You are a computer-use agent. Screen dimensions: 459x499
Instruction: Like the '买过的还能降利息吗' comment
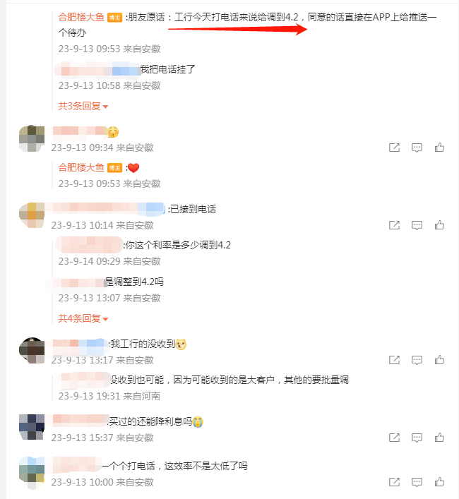tap(439, 438)
